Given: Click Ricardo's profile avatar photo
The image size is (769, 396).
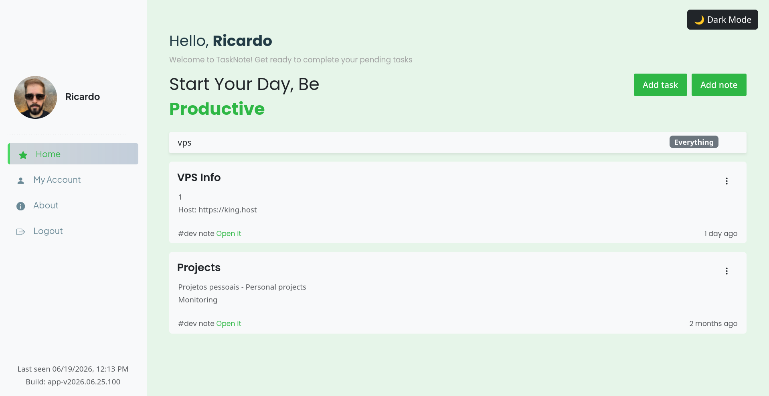Looking at the screenshot, I should (x=35, y=97).
